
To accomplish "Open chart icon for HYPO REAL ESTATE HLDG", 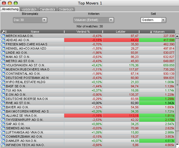I will pos(3,82).
